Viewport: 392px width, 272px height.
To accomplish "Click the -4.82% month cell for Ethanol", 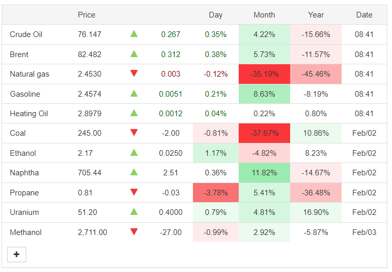I will click(x=264, y=153).
